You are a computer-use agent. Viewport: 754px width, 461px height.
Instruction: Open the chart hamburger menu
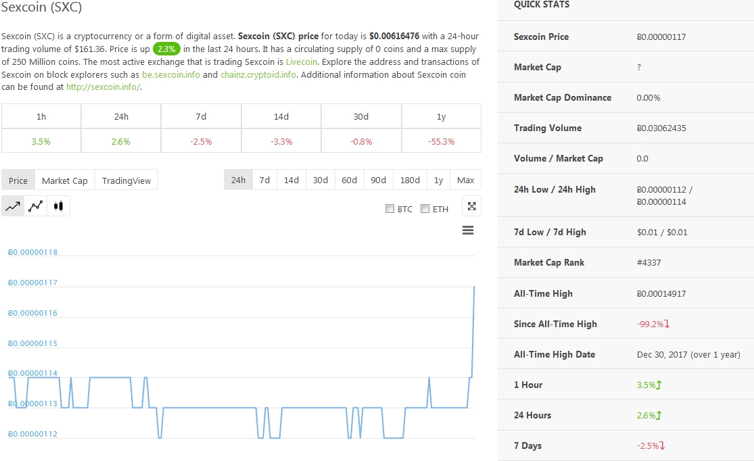(x=468, y=230)
